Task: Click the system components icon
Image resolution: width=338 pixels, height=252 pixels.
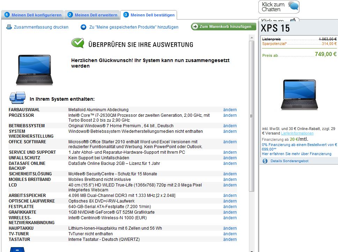Action: [17, 98]
